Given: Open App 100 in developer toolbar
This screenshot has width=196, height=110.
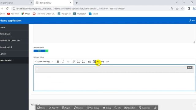Looking at the screenshot, I should (54, 108).
